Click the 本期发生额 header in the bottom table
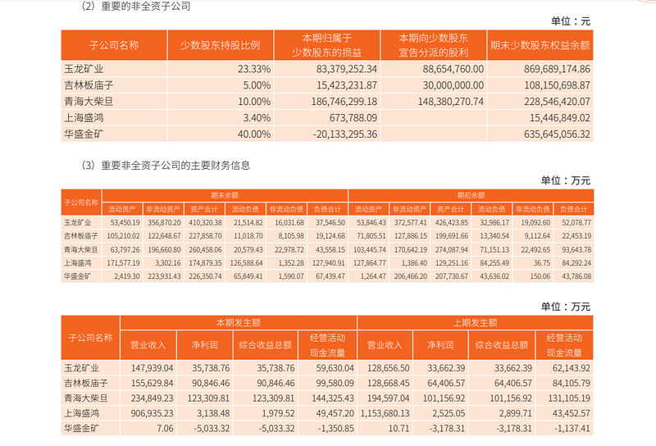The height and width of the screenshot is (446, 656). tap(239, 322)
